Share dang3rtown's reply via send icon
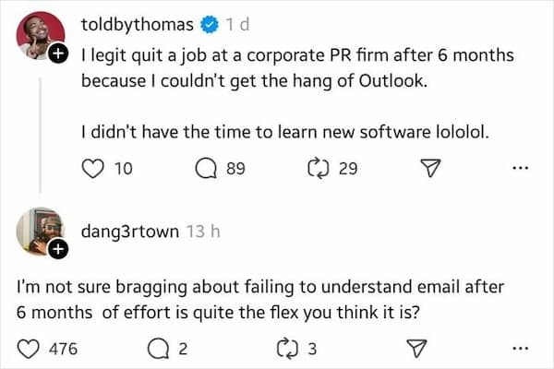This screenshot has width=554, height=369. click(415, 348)
